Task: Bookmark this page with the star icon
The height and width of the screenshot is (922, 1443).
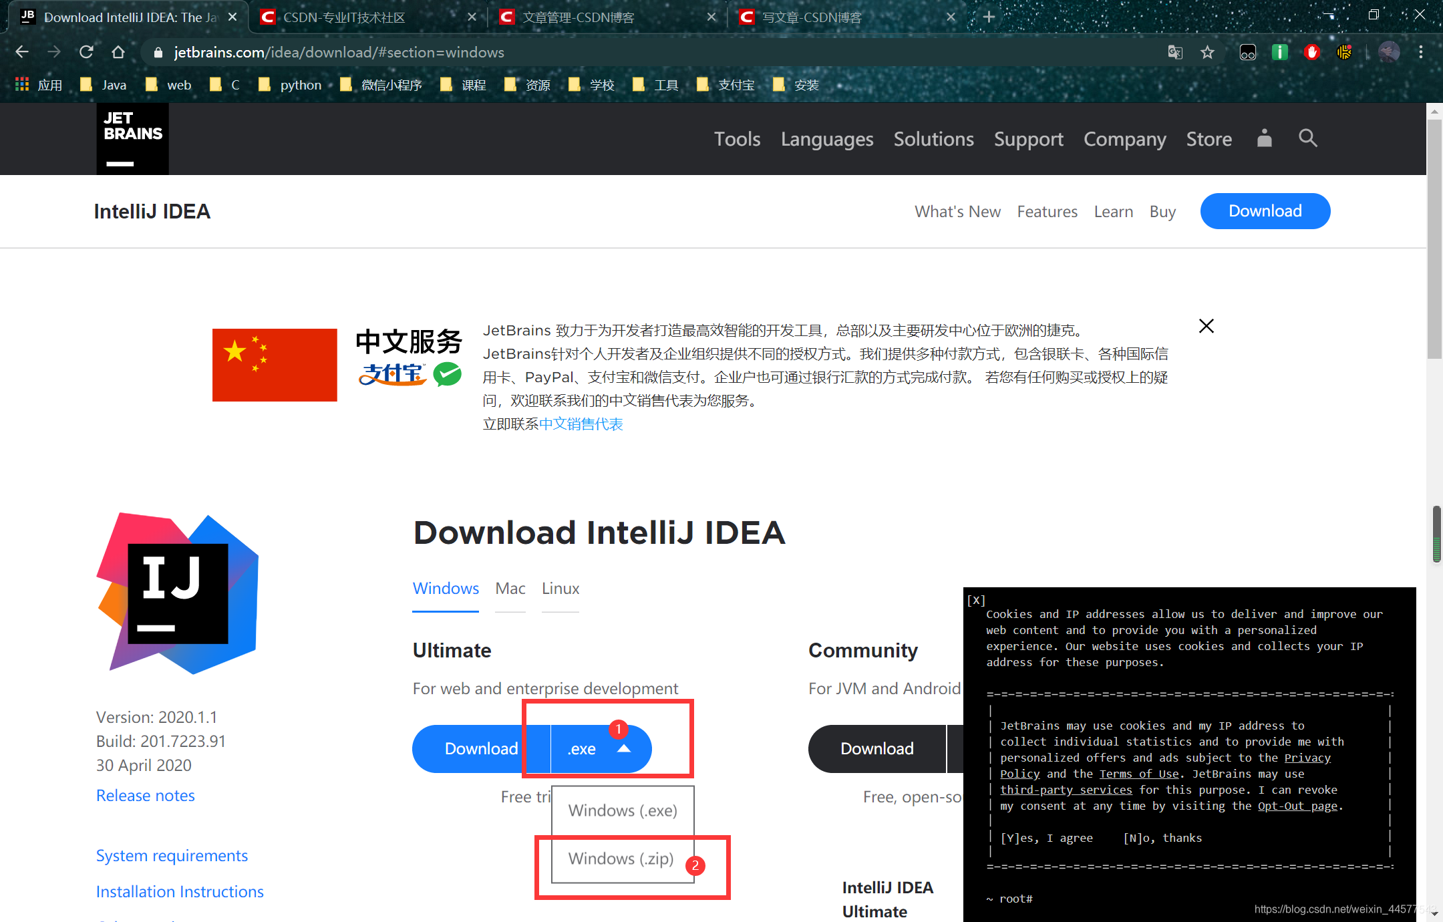Action: point(1207,52)
